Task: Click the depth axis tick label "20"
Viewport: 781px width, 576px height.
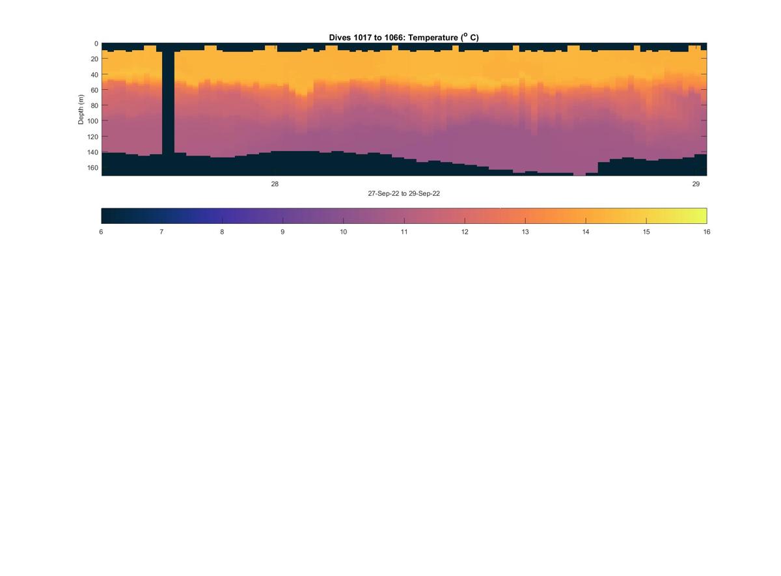Action: (94, 59)
